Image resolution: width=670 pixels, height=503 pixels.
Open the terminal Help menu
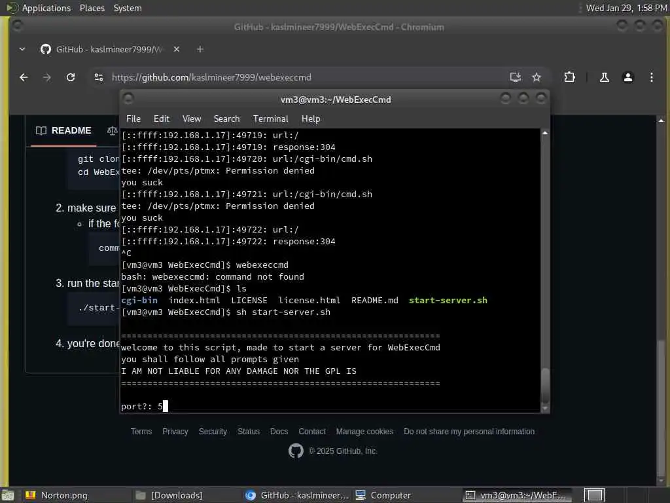[x=311, y=119]
